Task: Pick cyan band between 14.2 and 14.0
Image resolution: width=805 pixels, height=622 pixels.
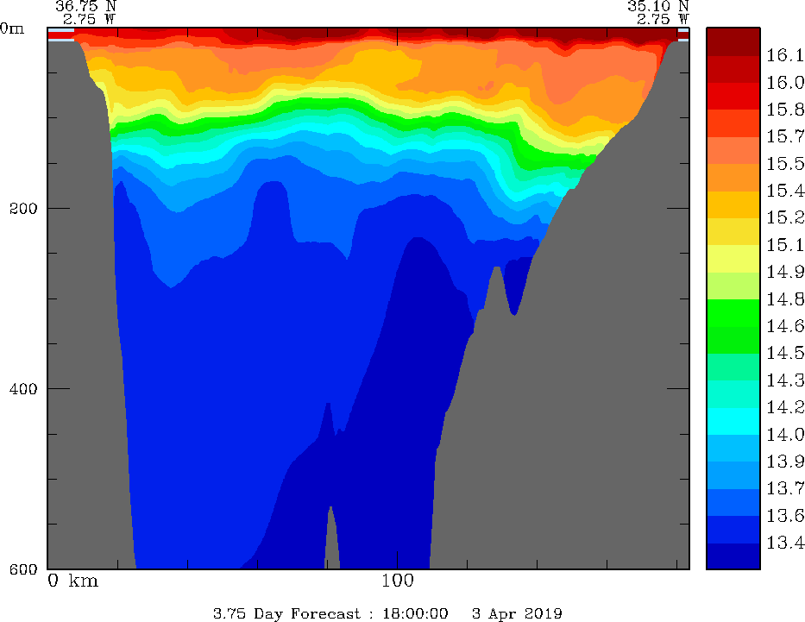Action: click(x=733, y=421)
